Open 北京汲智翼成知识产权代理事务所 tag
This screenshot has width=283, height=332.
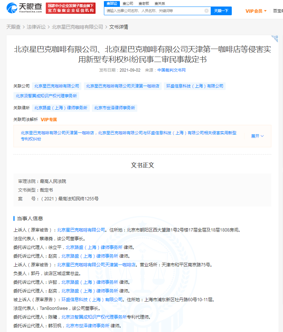[x=46, y=96]
